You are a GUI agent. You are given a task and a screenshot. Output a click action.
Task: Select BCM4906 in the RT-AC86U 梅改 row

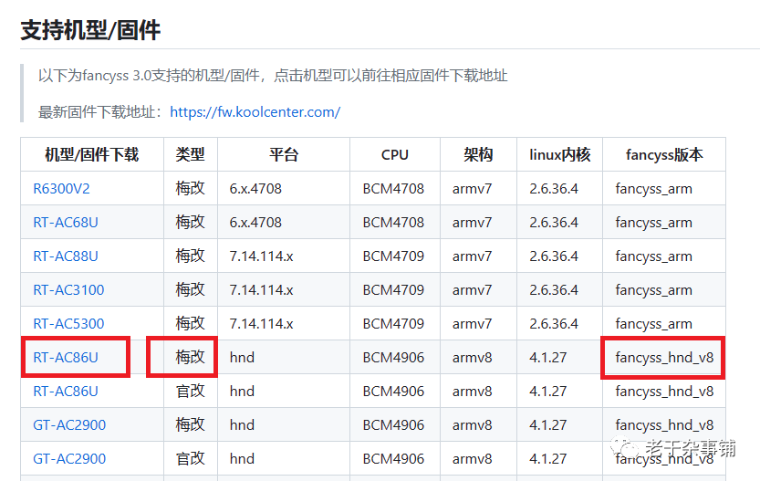(393, 358)
